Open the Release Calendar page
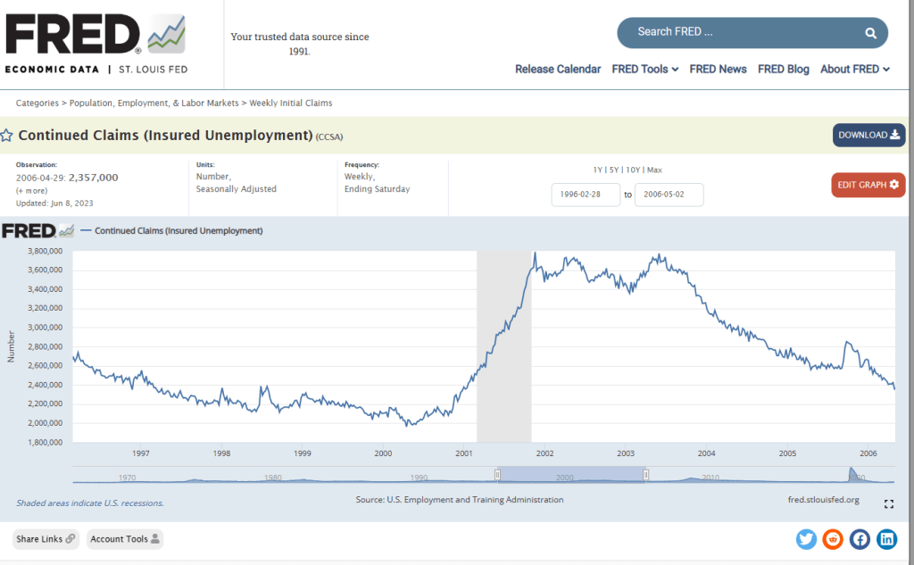The width and height of the screenshot is (914, 565). [x=557, y=69]
